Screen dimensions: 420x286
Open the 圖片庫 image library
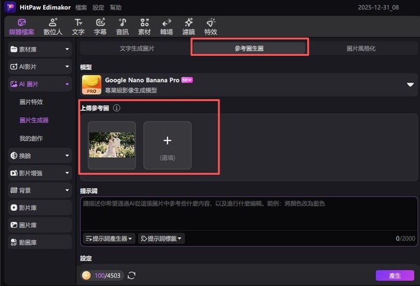pyautogui.click(x=40, y=225)
